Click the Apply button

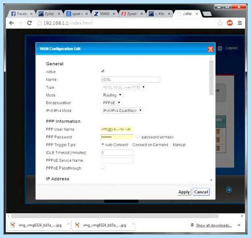[x=184, y=192]
